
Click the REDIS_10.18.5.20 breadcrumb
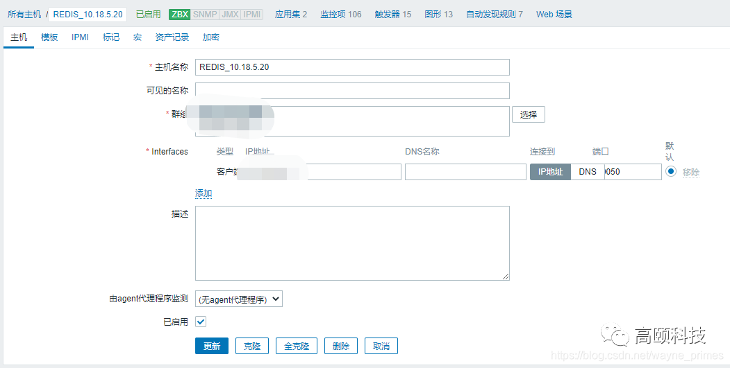(88, 15)
